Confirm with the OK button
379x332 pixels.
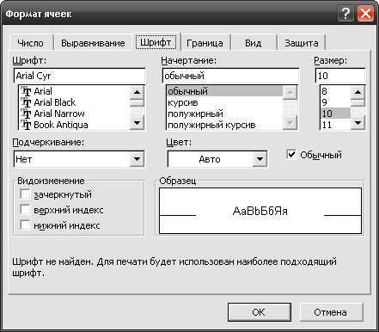click(259, 312)
